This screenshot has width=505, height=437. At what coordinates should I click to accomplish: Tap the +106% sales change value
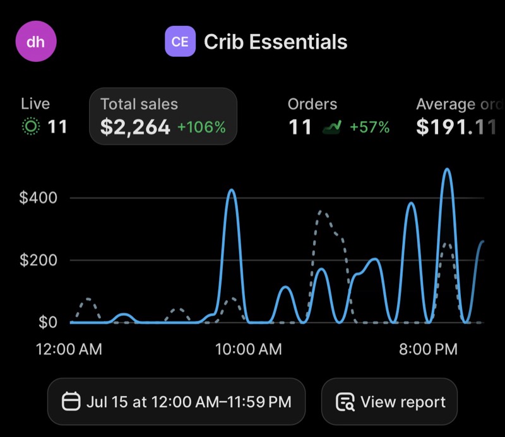(201, 127)
